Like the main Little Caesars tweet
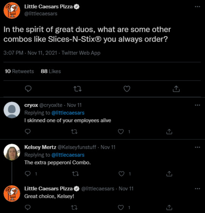Viewport: 205px width, 213px height. click(127, 89)
